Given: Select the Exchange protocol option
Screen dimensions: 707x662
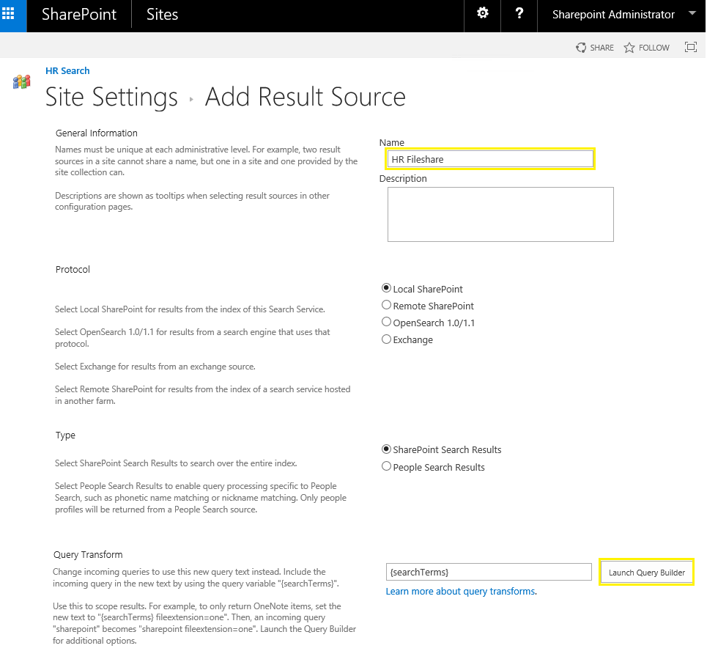Looking at the screenshot, I should [x=386, y=339].
